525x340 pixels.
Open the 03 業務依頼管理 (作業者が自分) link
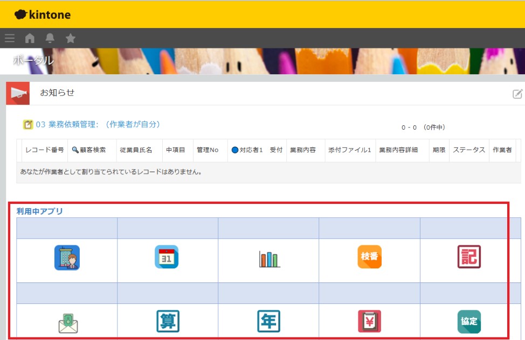coord(98,124)
